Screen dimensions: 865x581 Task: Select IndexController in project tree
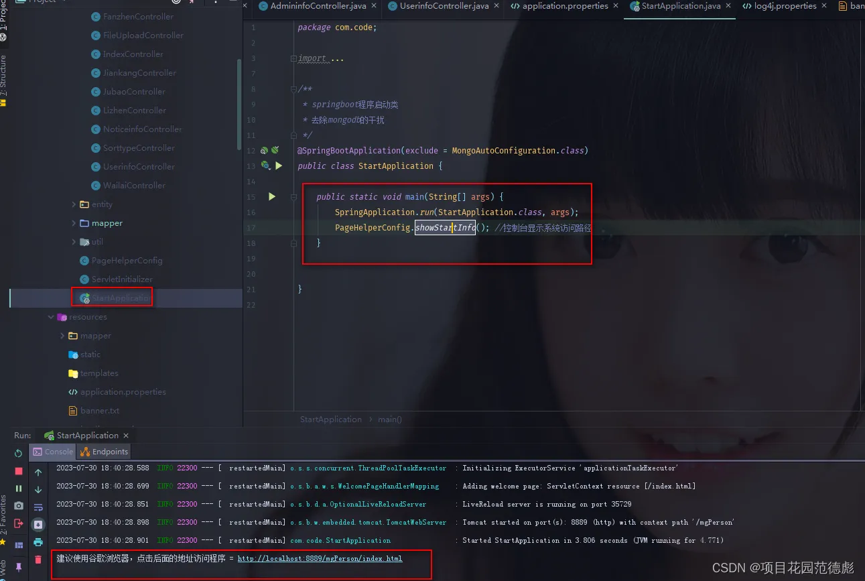pyautogui.click(x=127, y=54)
